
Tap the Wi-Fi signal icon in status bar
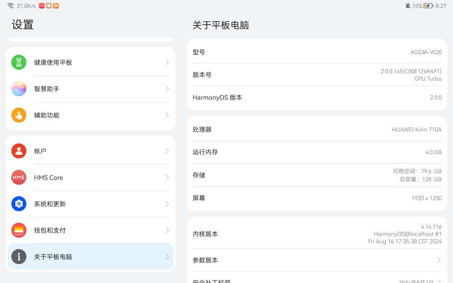tap(10, 6)
